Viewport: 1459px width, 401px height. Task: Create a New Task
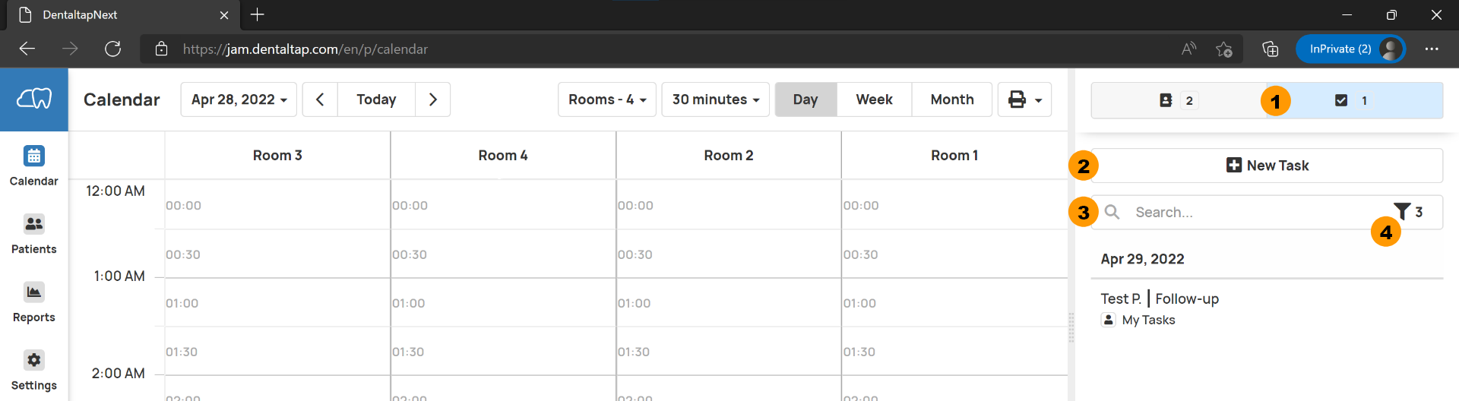click(1268, 166)
